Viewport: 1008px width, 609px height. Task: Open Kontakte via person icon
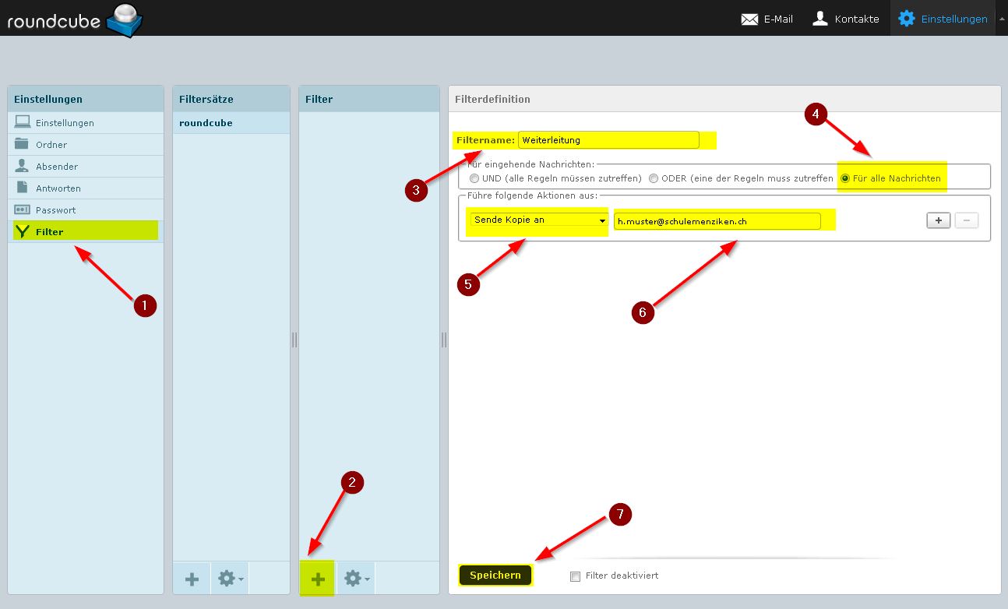(819, 19)
